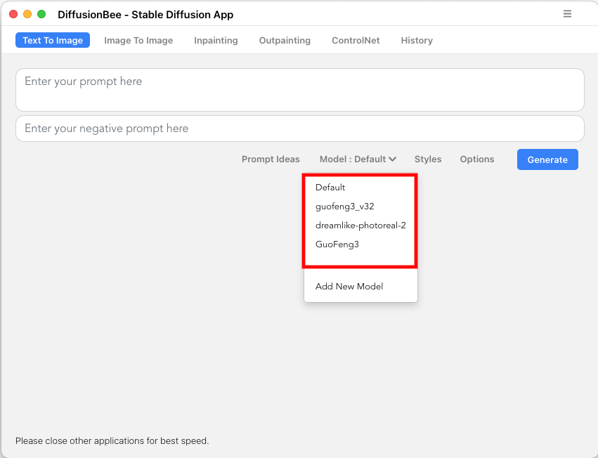
Task: Click Add New Model option
Action: pyautogui.click(x=349, y=287)
